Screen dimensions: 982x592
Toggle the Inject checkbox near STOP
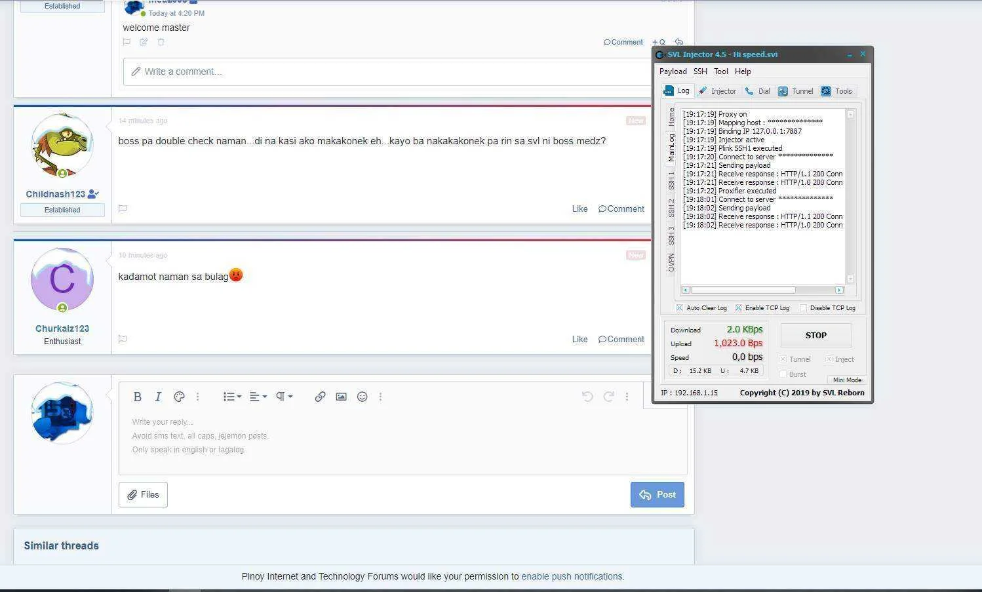(x=829, y=359)
